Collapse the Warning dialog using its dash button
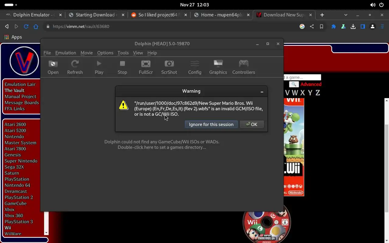The height and width of the screenshot is (243, 389). pyautogui.click(x=262, y=91)
